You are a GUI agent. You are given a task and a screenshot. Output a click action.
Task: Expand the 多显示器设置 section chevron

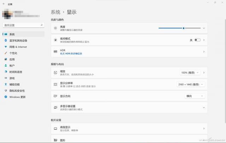pyautogui.click(x=204, y=108)
